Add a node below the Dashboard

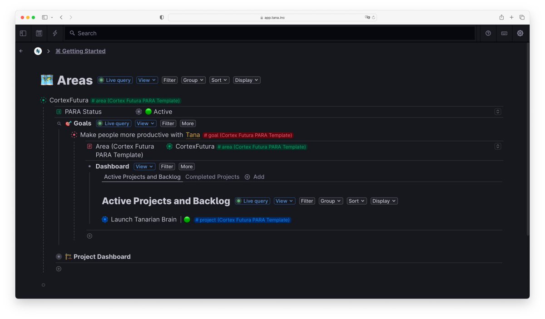[x=89, y=236]
